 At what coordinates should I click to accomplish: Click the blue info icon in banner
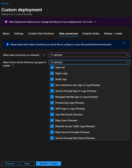[x=7, y=44]
